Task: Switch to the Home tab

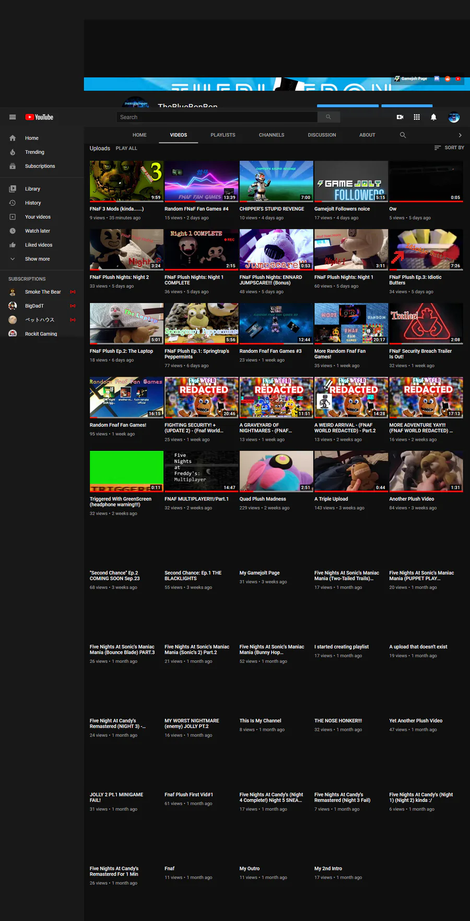Action: [139, 135]
